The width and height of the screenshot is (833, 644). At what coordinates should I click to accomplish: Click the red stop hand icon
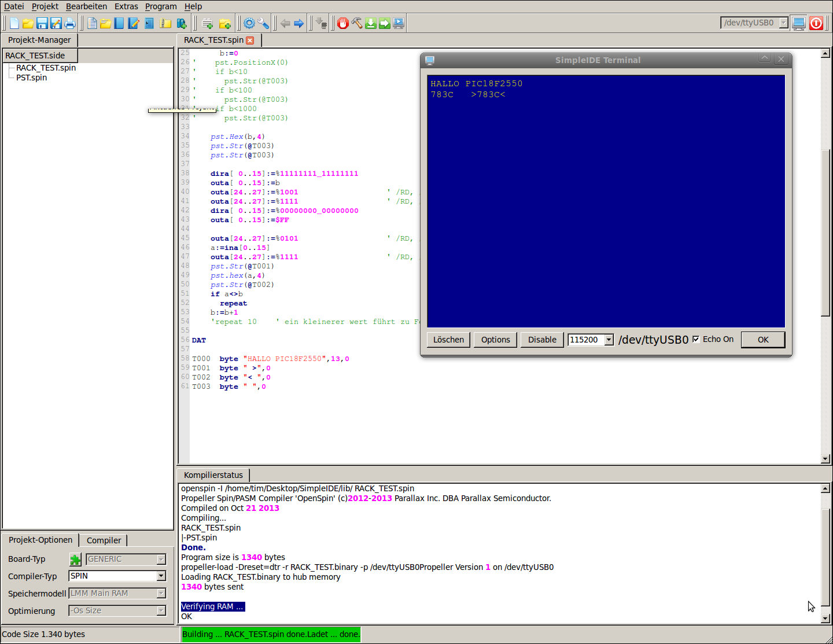click(343, 23)
